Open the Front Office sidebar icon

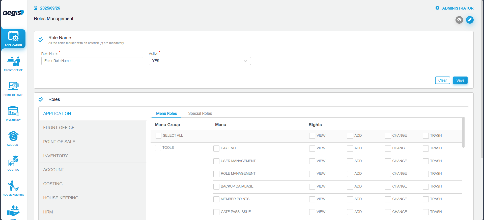[x=13, y=63]
